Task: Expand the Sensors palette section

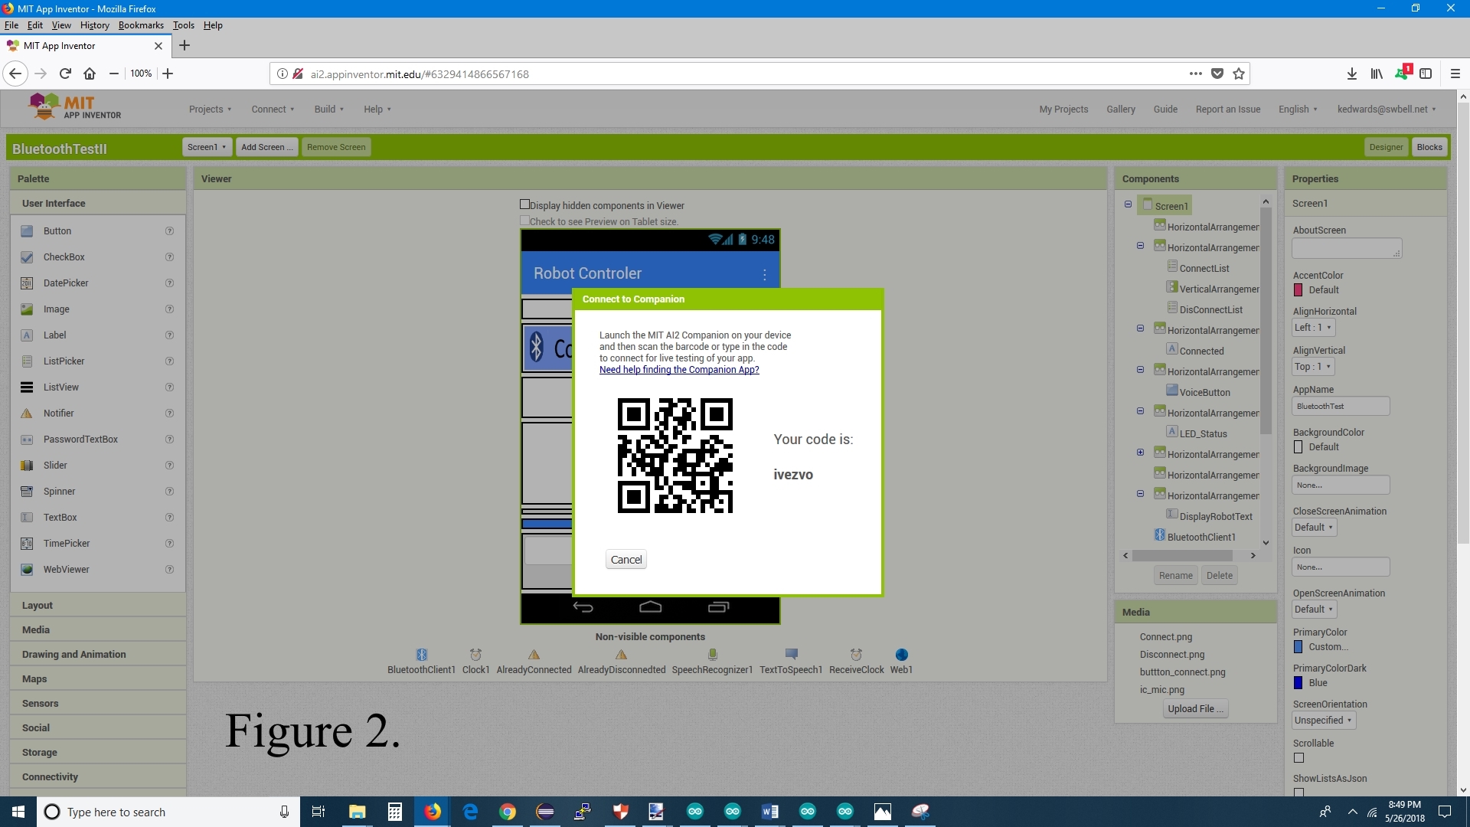Action: (x=98, y=704)
